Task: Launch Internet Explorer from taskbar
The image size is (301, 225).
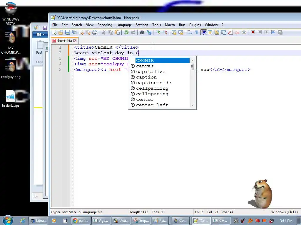Action: (x=23, y=221)
